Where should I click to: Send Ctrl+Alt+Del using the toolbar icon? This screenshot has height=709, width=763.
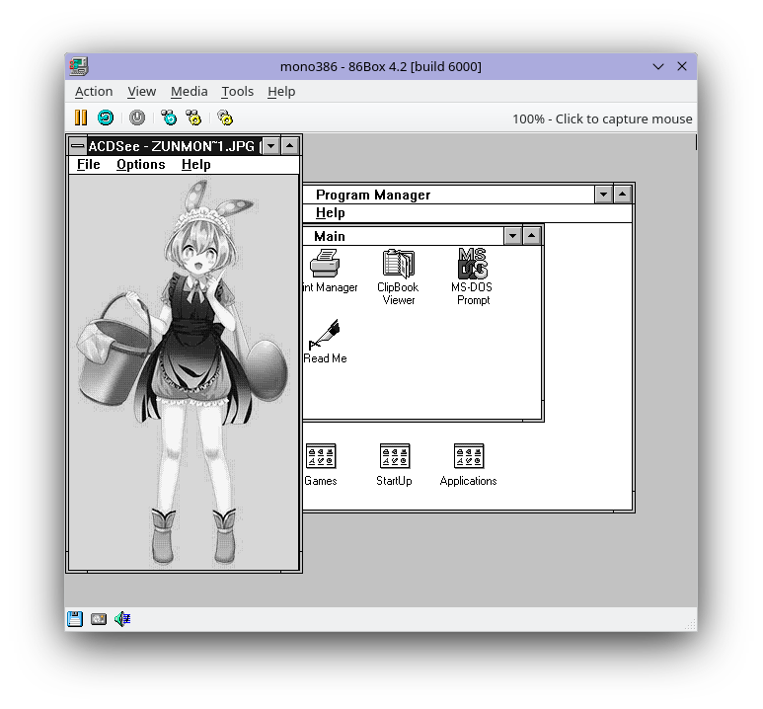point(169,118)
